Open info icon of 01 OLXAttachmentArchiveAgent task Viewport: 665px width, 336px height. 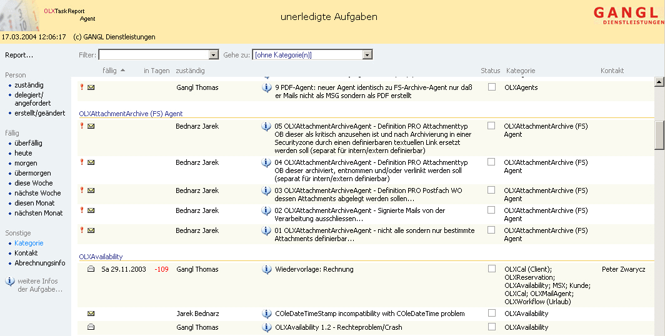(x=266, y=231)
